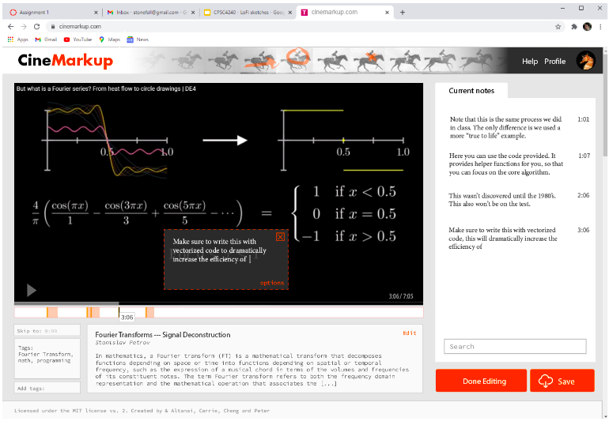The height and width of the screenshot is (421, 609).
Task: Click the first orange timeline marker
Action: pos(52,312)
